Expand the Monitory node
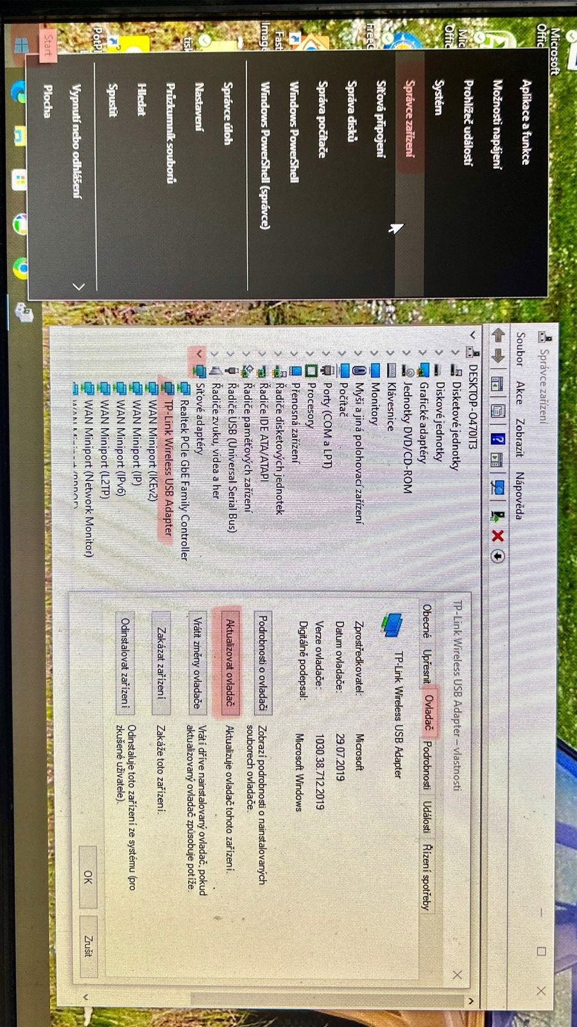Viewport: 577px width, 1027px height. click(x=374, y=352)
